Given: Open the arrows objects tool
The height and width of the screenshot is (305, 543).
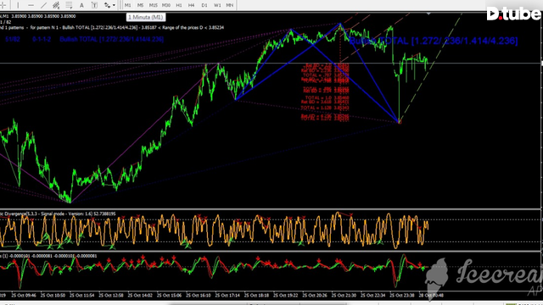Looking at the screenshot, I should [x=107, y=5].
